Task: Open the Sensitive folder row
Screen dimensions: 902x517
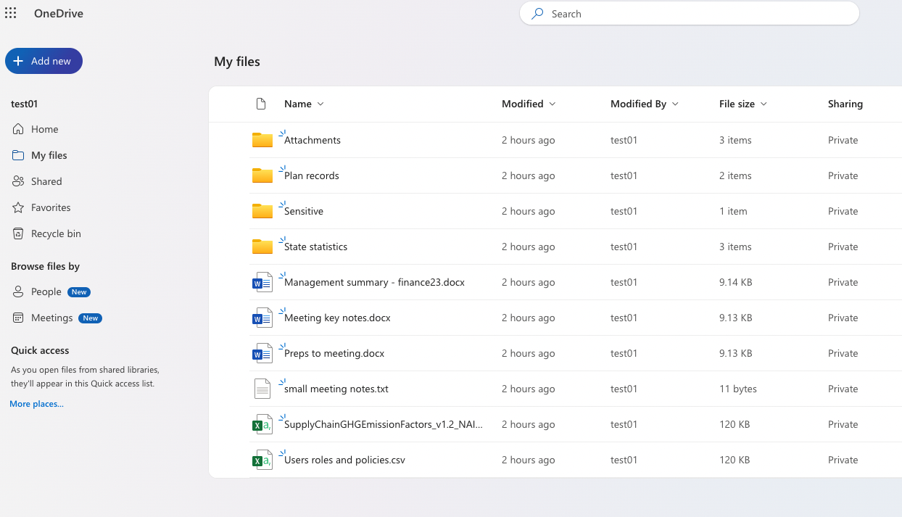Action: pyautogui.click(x=302, y=211)
